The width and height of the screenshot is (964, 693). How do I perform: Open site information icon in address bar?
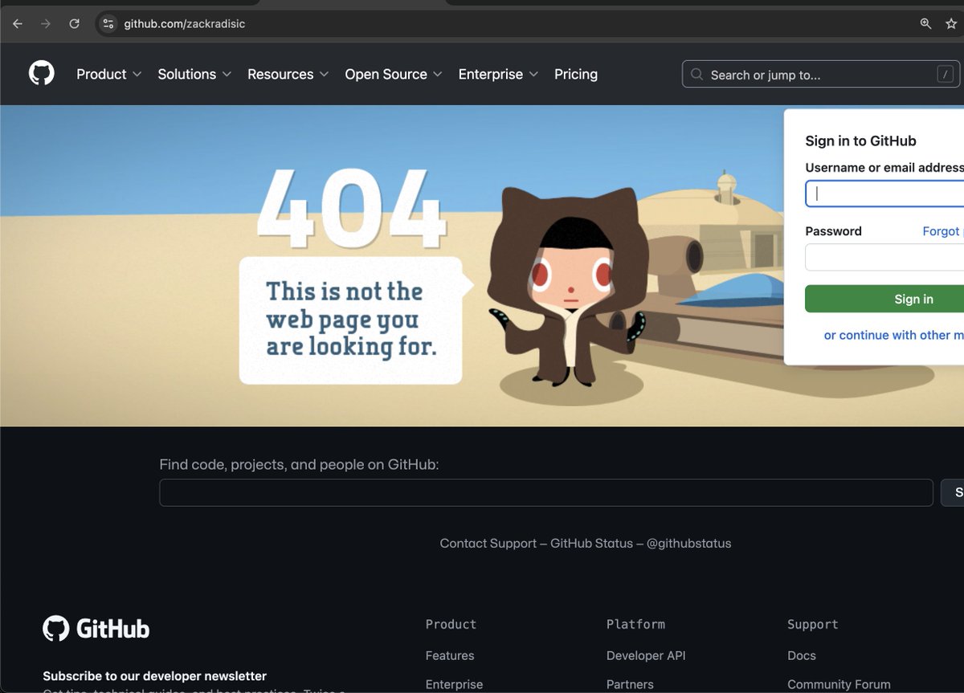[x=108, y=23]
